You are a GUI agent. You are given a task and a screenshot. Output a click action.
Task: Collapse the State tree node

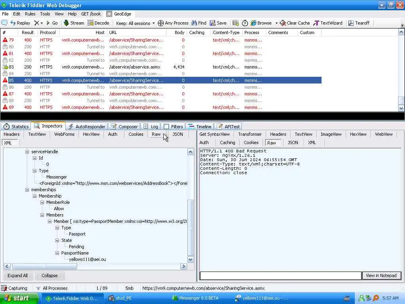(57, 240)
